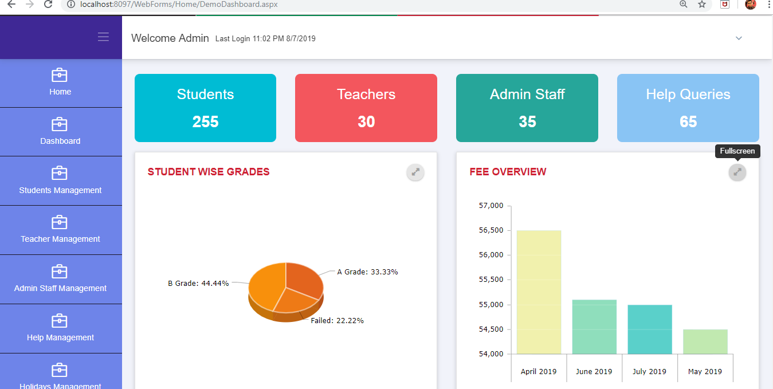The image size is (773, 389).
Task: Expand Student Wise Grades chart to fullscreen
Action: pyautogui.click(x=415, y=172)
